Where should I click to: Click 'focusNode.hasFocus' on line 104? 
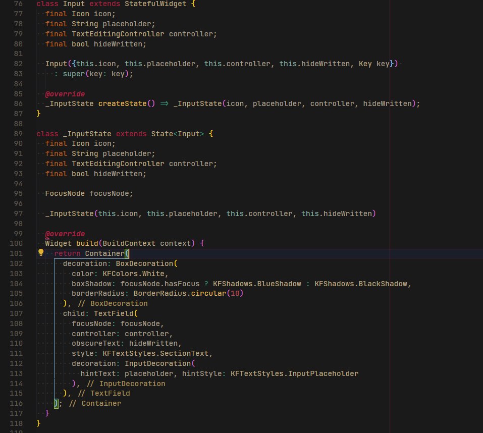pos(160,284)
